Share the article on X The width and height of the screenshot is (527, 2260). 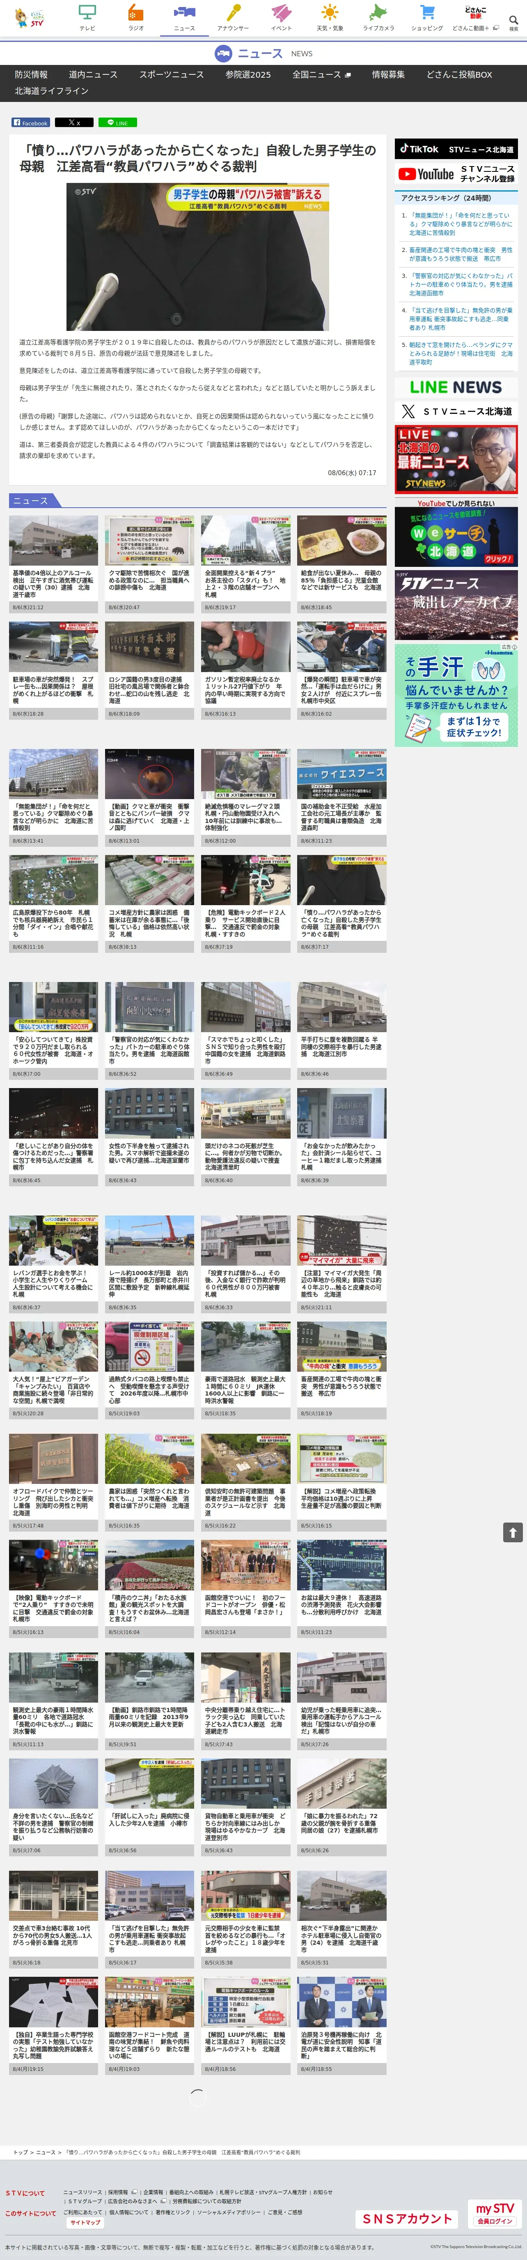[x=74, y=123]
